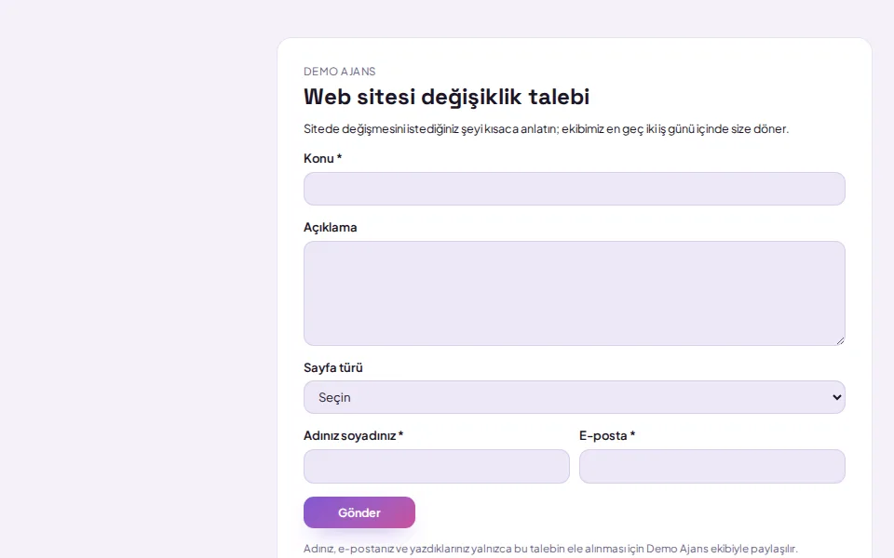Screen dimensions: 894x558
Task: Click the chevron arrow of Sayfa türü select
Action: (836, 397)
